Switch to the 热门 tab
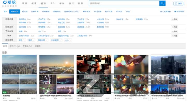 5,46
